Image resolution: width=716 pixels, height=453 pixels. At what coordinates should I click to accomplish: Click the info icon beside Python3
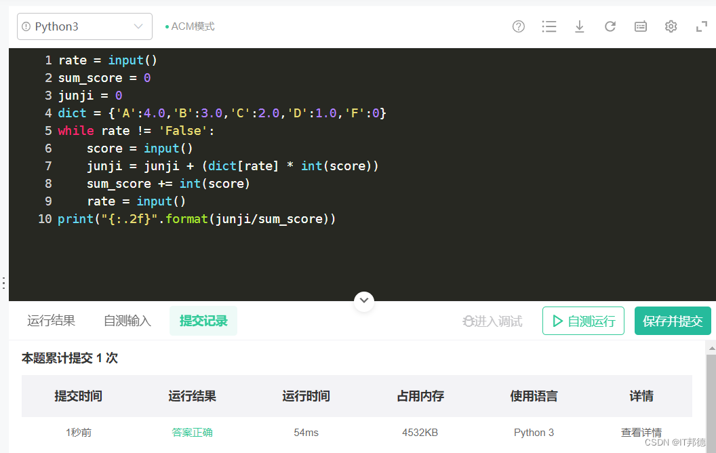coord(26,26)
